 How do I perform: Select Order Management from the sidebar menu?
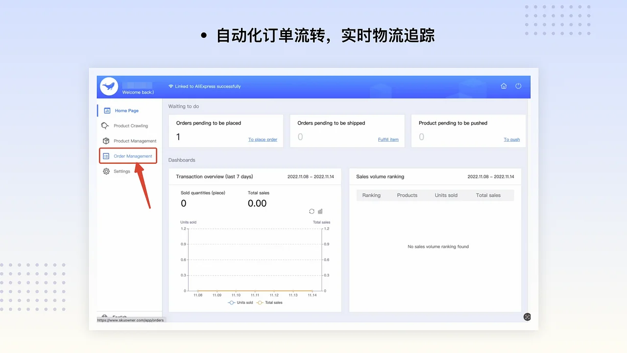(x=133, y=156)
